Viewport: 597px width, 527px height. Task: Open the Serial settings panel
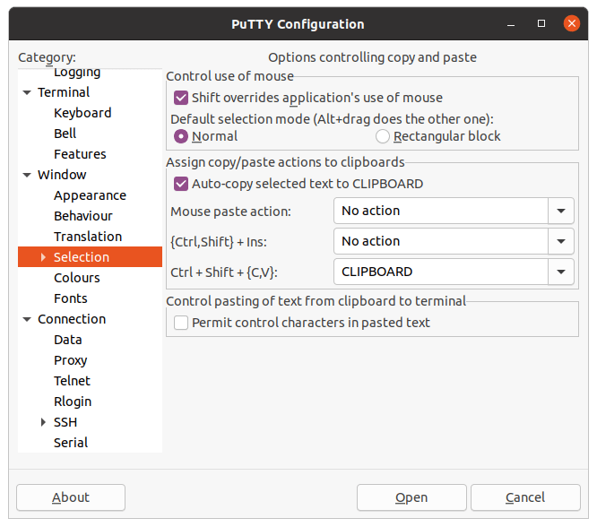(71, 443)
